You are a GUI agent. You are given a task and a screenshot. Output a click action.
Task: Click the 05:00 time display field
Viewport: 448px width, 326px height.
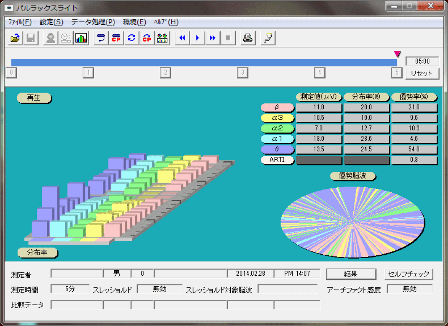tap(422, 61)
